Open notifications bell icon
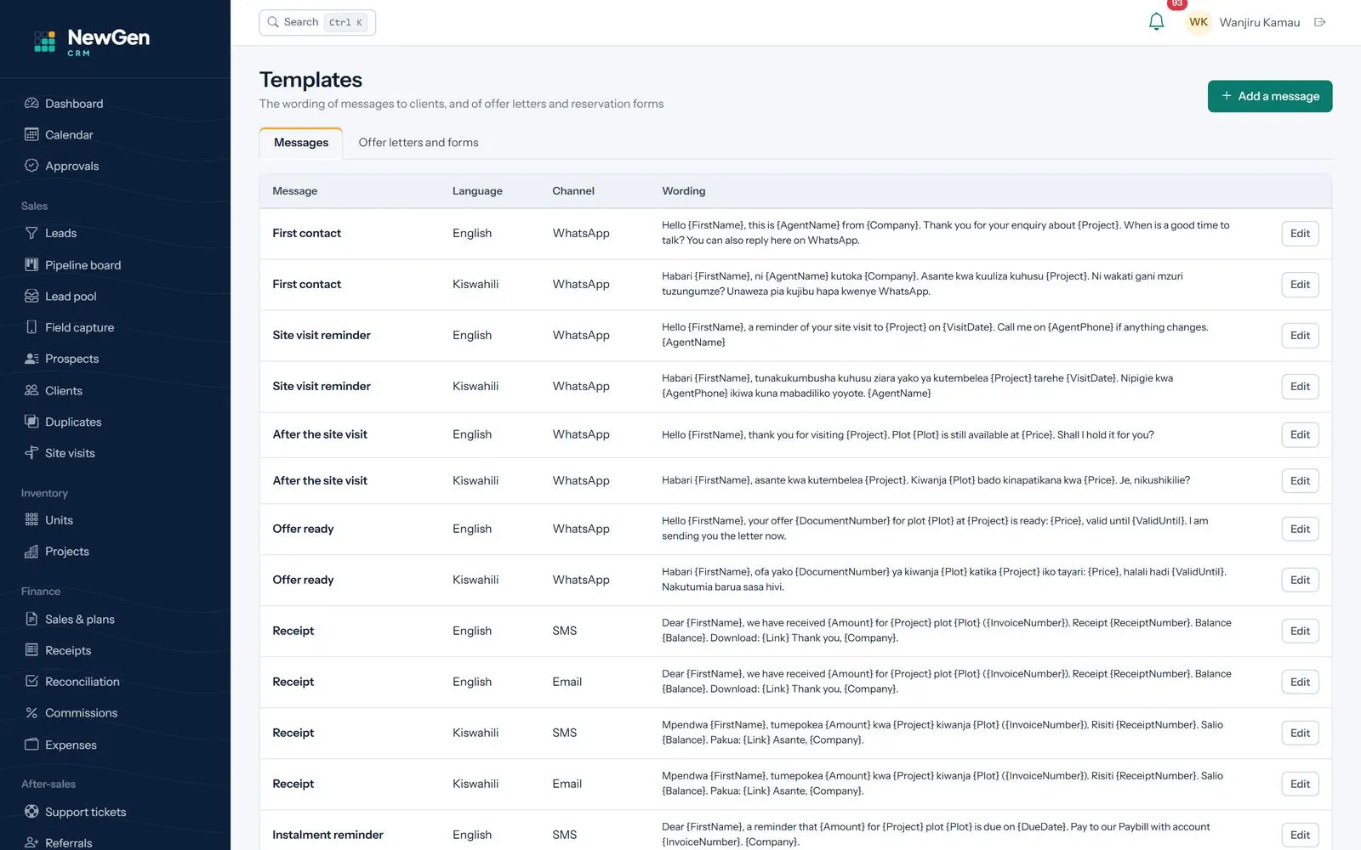This screenshot has width=1361, height=850. pos(1156,22)
